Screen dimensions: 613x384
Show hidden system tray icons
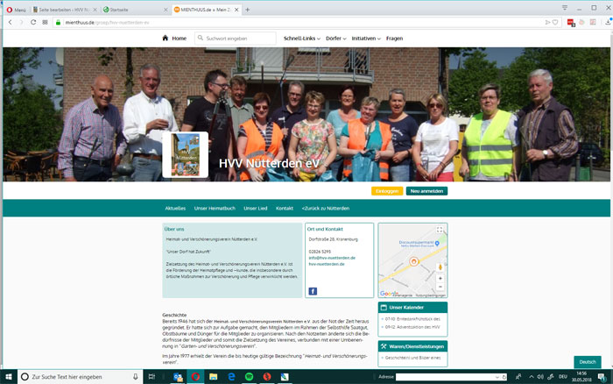pyautogui.click(x=532, y=377)
